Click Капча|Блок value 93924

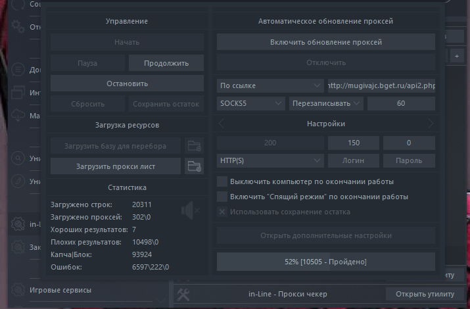142,254
